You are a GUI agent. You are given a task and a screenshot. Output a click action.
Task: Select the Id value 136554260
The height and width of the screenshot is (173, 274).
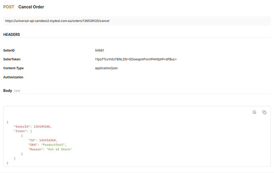(x=47, y=140)
